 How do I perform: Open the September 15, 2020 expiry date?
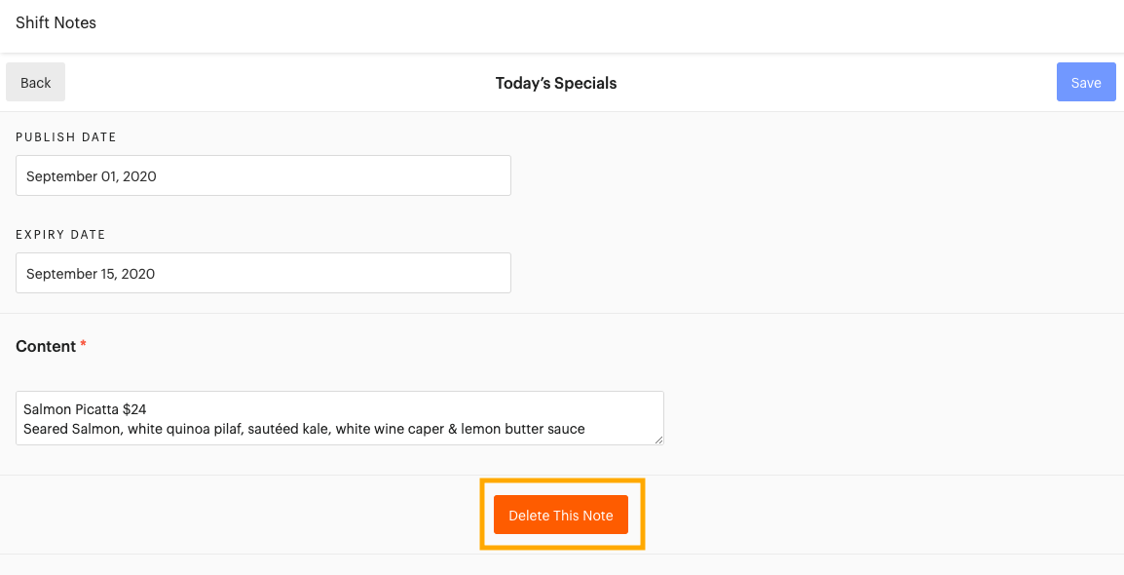pos(263,273)
